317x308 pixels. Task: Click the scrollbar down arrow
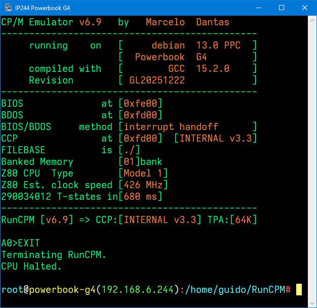pyautogui.click(x=312, y=303)
